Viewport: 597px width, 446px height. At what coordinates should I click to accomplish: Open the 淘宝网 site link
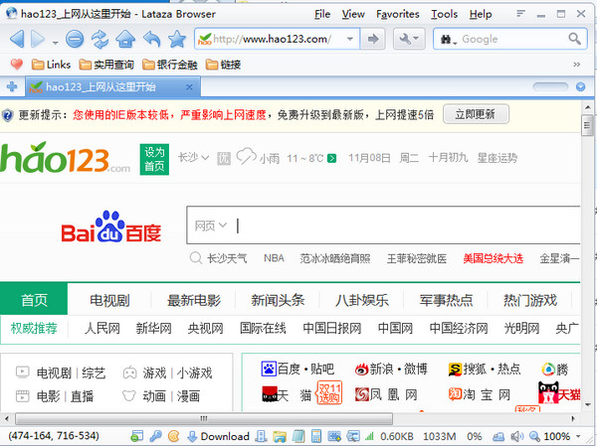tap(480, 394)
